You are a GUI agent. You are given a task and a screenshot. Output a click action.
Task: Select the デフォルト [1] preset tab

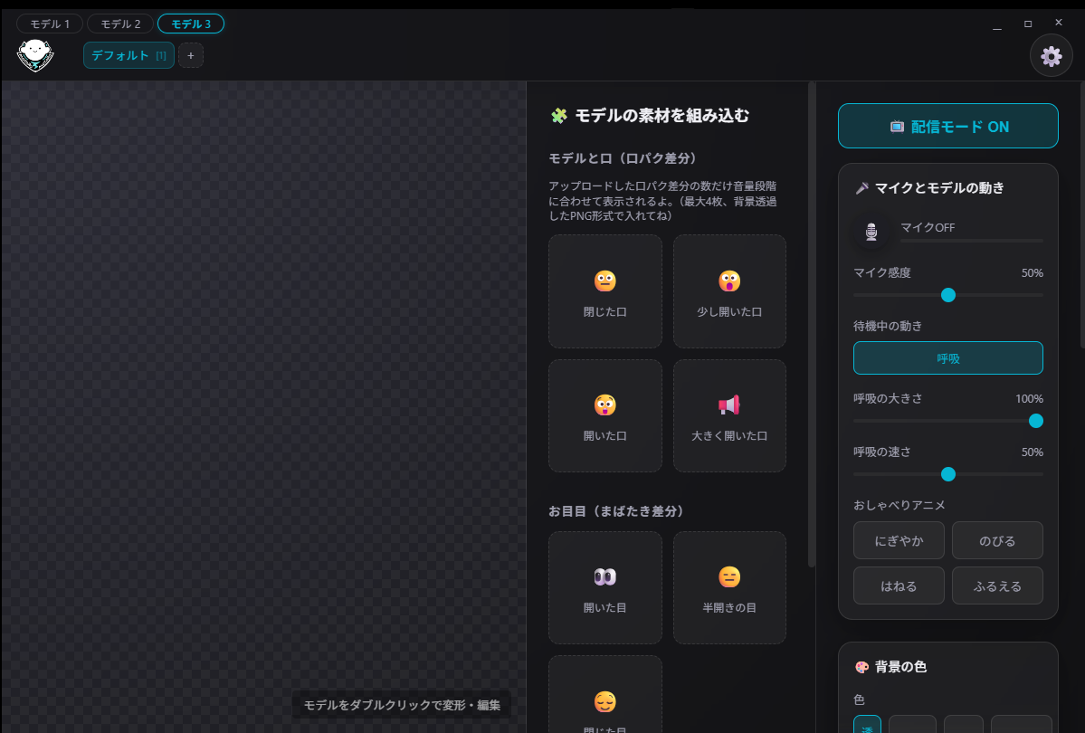128,55
